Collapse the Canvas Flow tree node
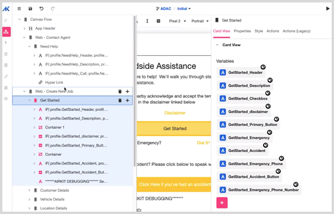 pos(19,19)
